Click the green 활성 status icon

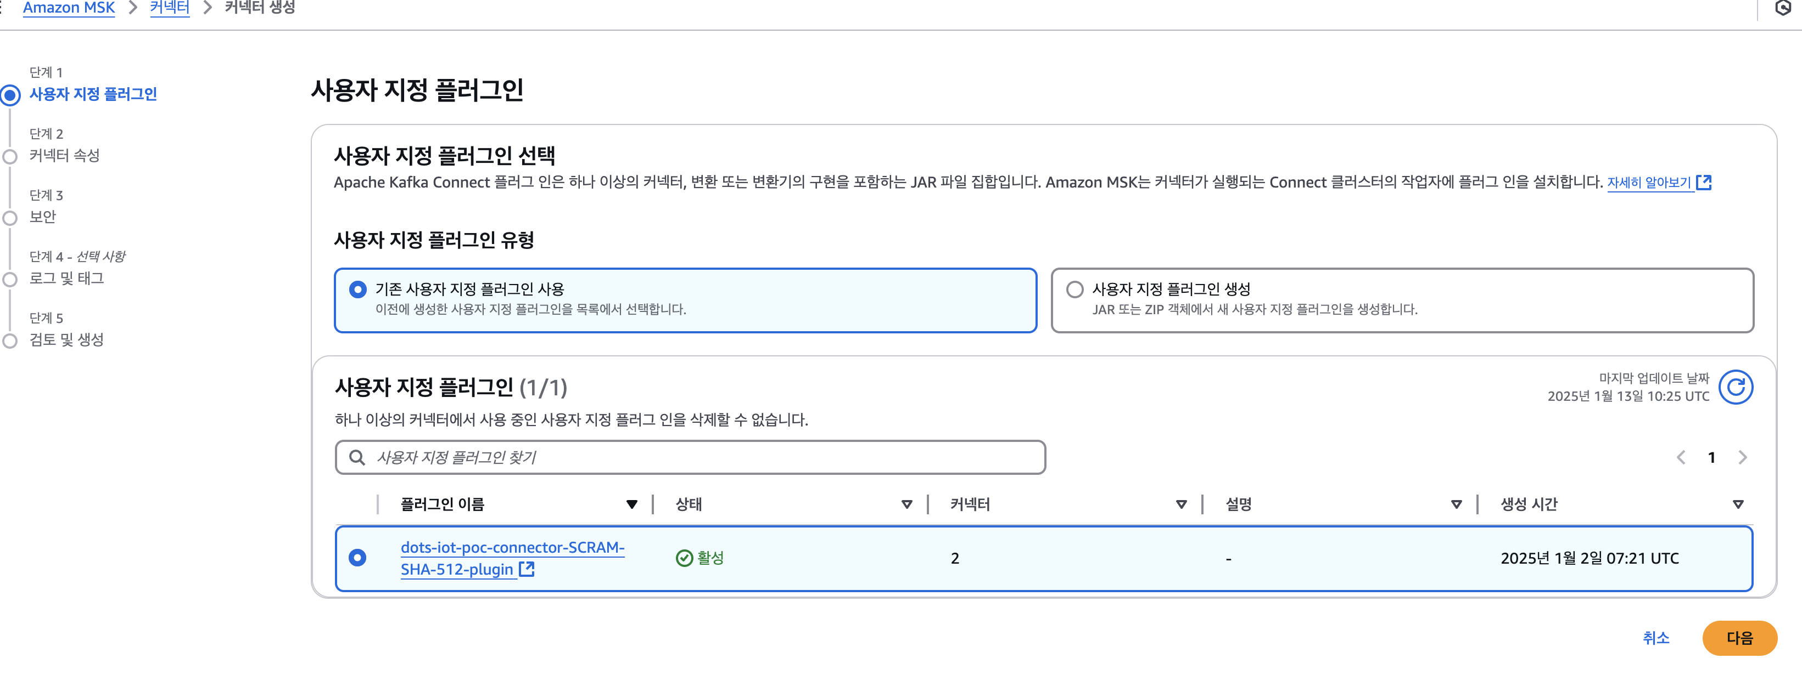click(x=684, y=558)
